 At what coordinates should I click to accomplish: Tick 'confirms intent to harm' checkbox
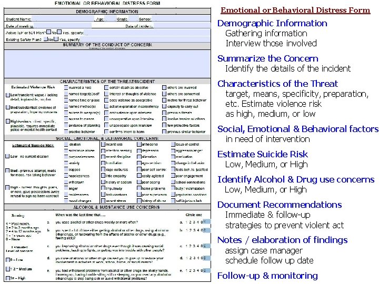pos(106,131)
